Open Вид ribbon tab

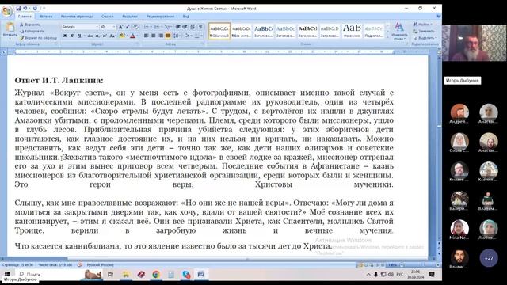click(185, 16)
